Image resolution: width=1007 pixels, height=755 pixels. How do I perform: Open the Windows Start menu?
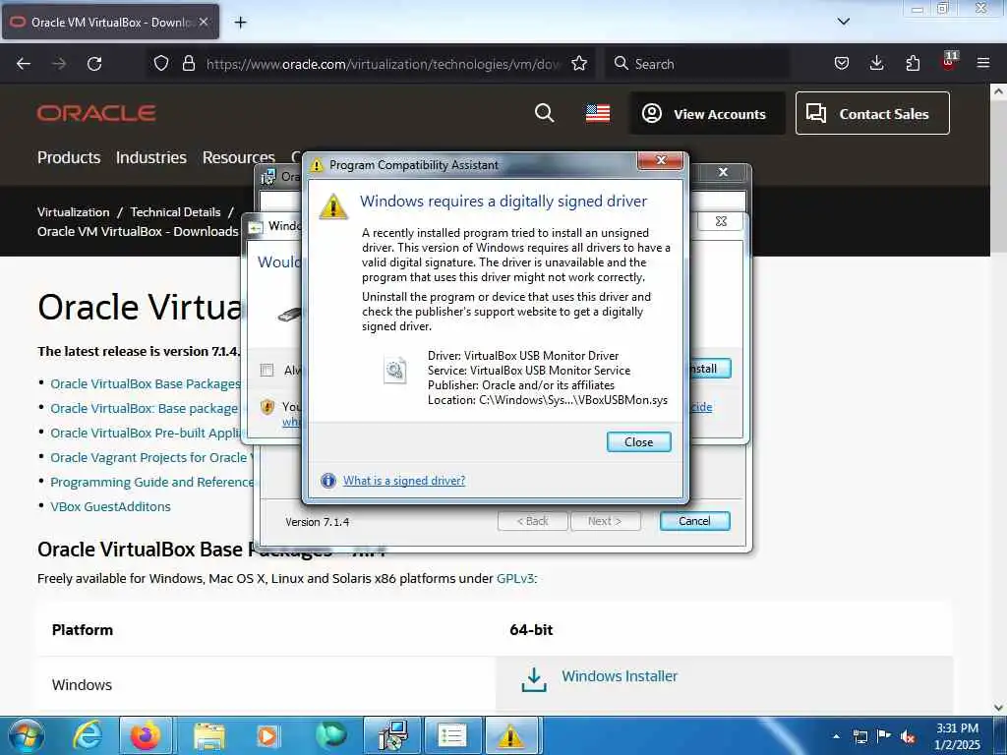tap(26, 735)
